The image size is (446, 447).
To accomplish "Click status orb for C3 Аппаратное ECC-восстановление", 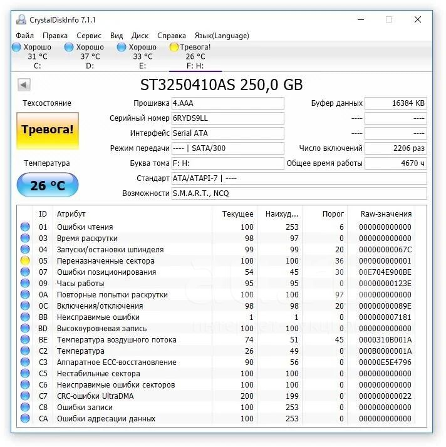I will tap(25, 362).
